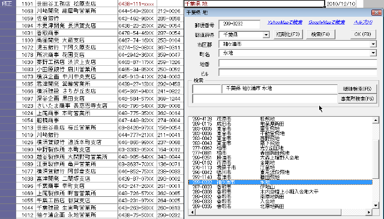Select spreadsheet row 1031 香取商事
Screen dimensions: 384x219
pyautogui.click(x=100, y=33)
